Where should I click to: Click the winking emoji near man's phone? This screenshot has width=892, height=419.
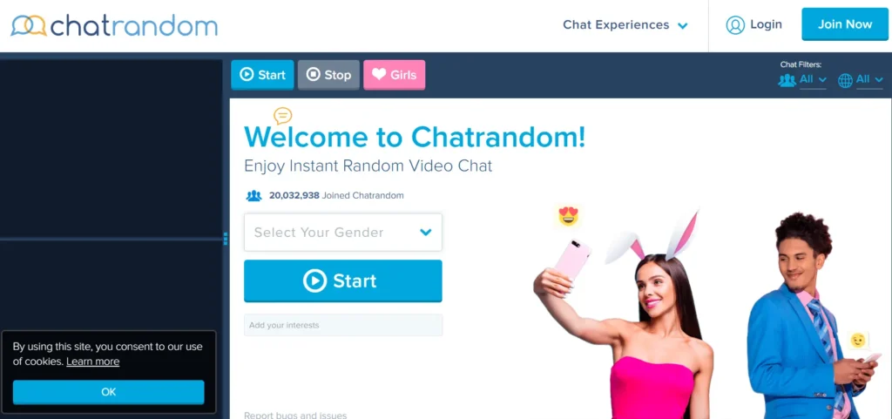857,341
